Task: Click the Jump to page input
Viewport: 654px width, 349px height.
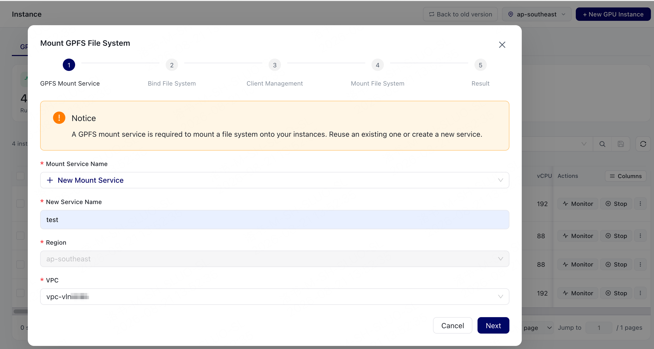Action: tap(599, 328)
